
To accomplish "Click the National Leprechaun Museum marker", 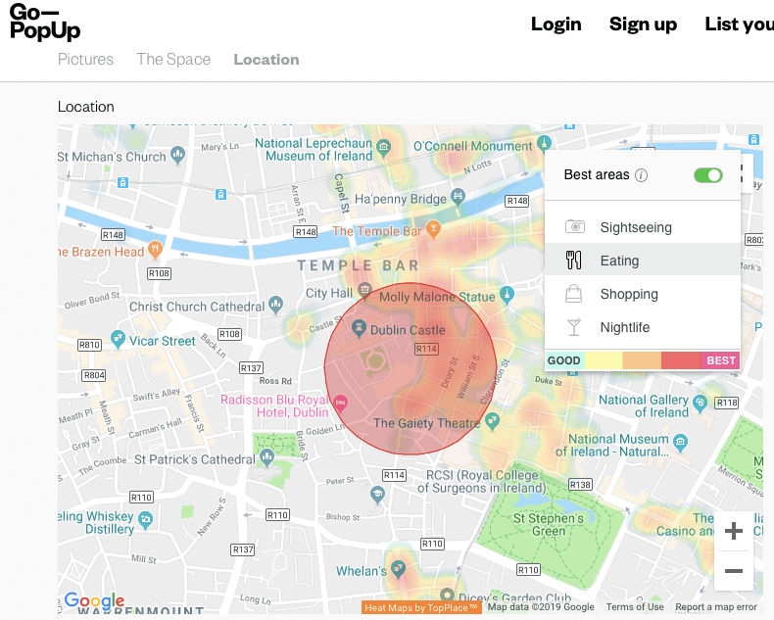I will pyautogui.click(x=383, y=148).
